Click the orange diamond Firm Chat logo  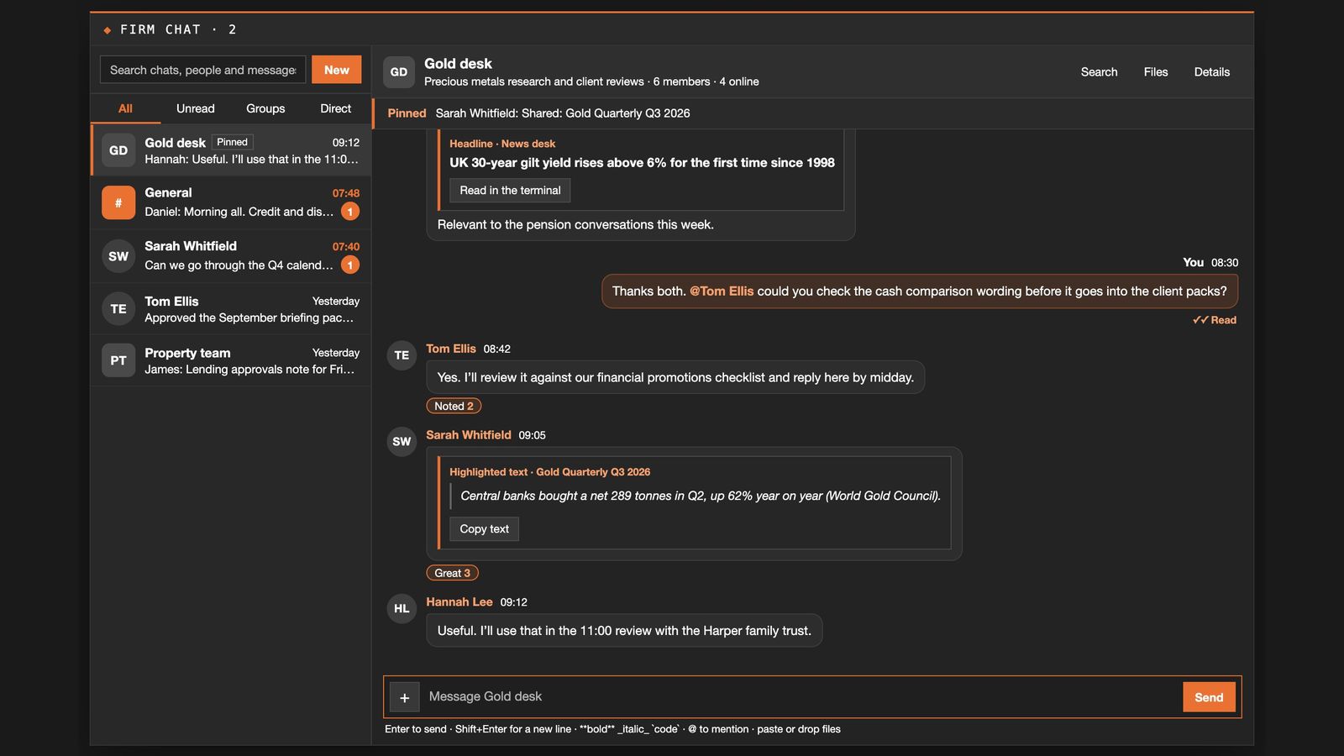tap(108, 30)
